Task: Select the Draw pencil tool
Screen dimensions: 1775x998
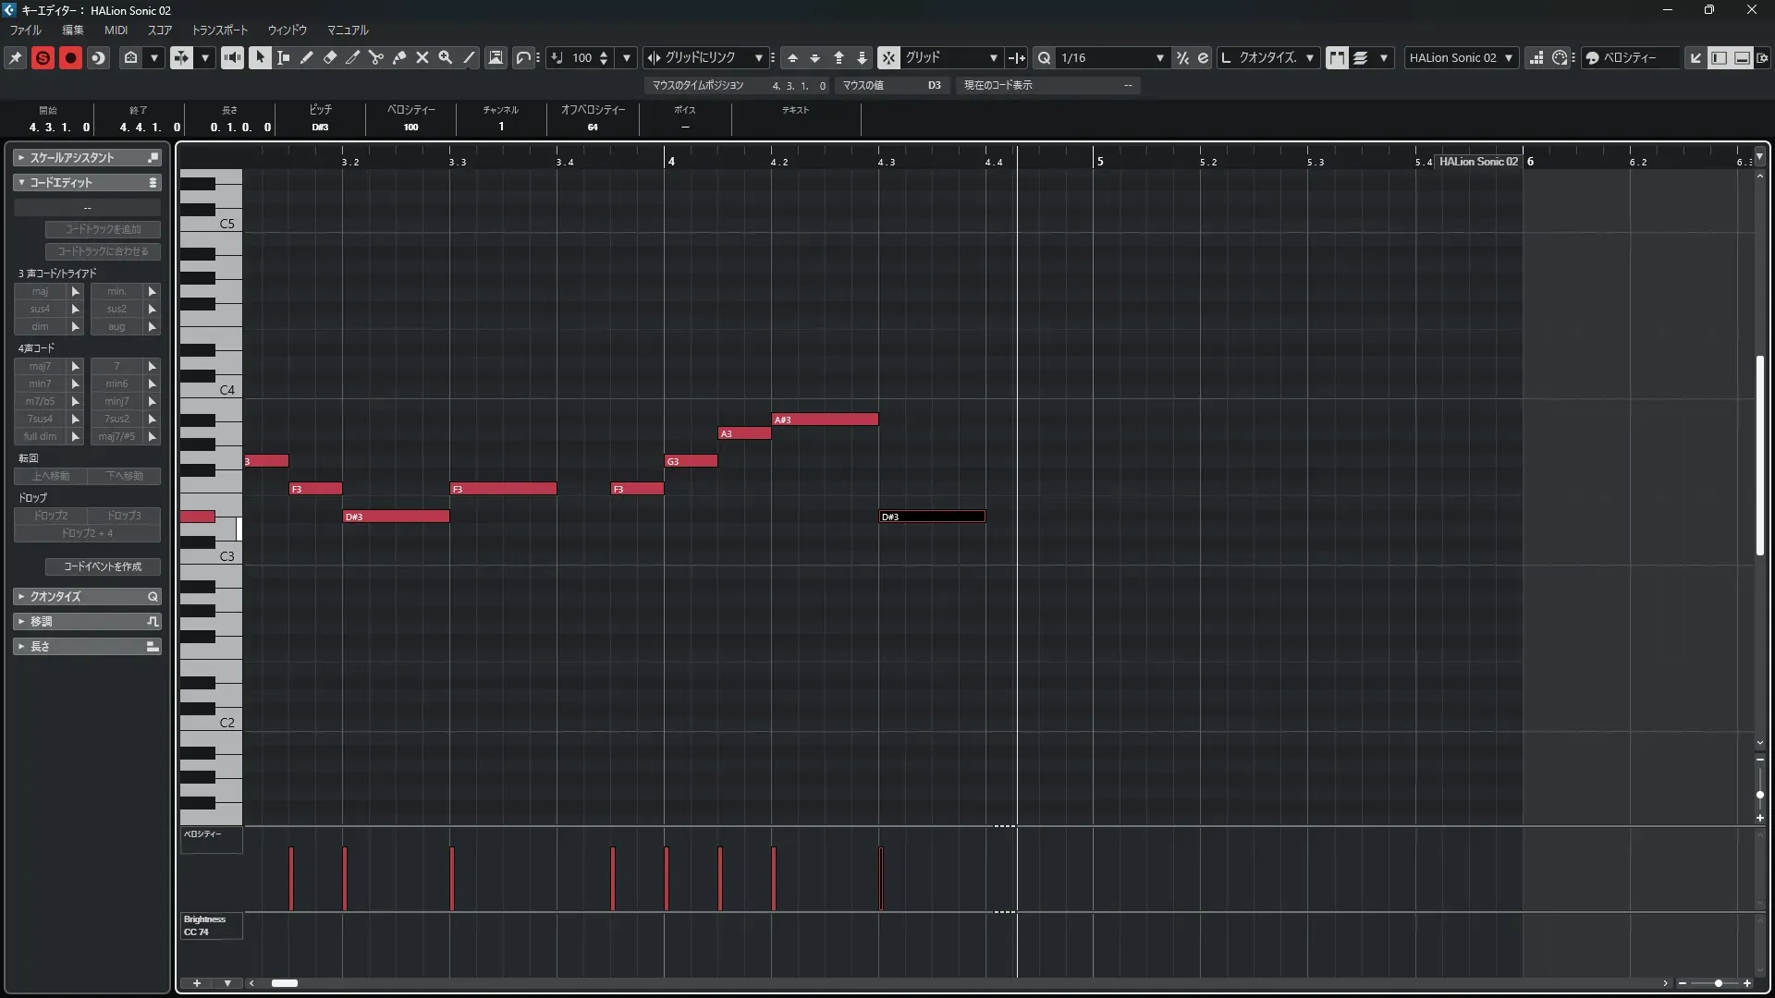Action: (307, 57)
